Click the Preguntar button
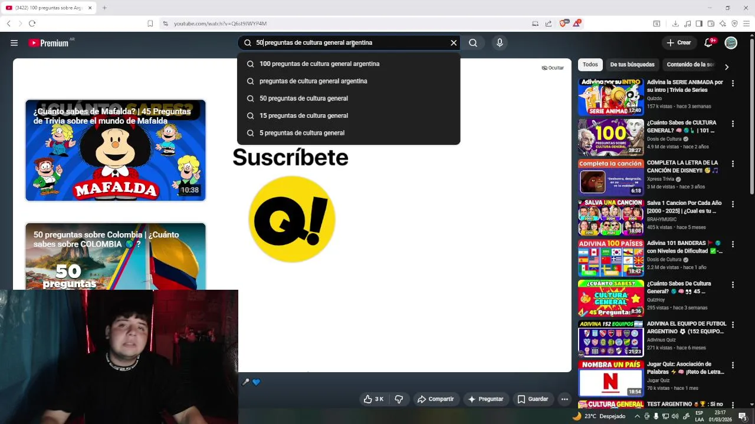The width and height of the screenshot is (755, 424). [485, 399]
